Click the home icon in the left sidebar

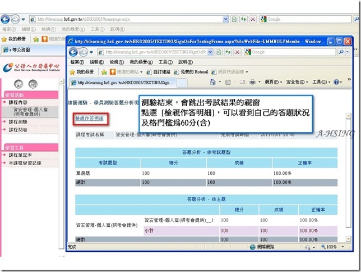pos(18,84)
